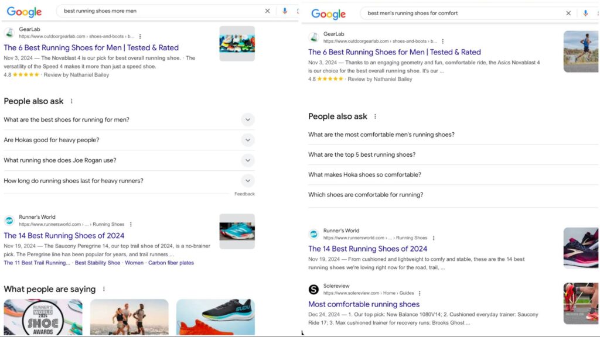This screenshot has width=600, height=337.
Task: Expand 'What are the best shoes for running for men?'
Action: point(129,119)
